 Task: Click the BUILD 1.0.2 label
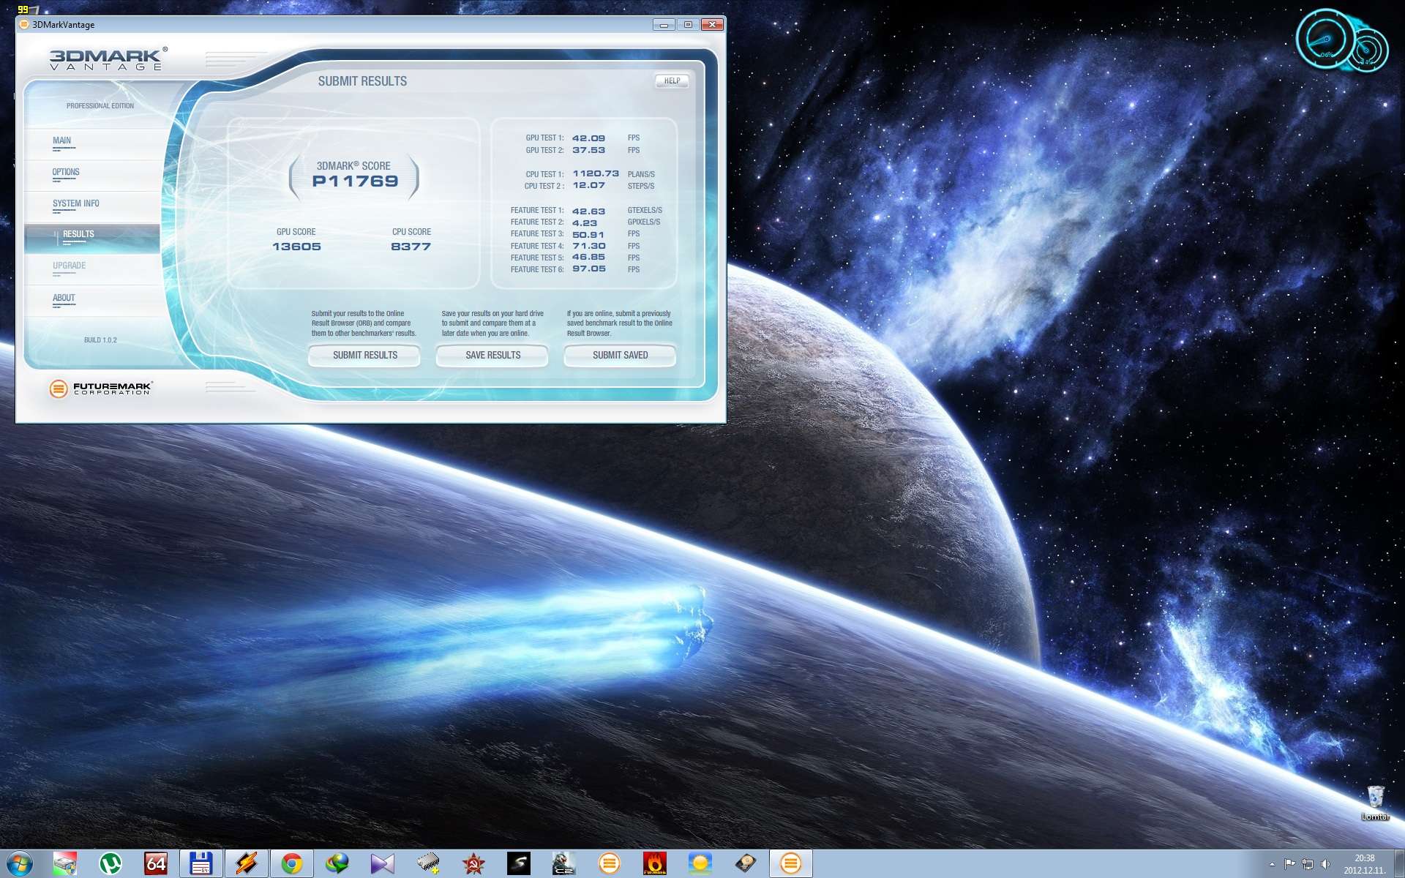coord(100,340)
